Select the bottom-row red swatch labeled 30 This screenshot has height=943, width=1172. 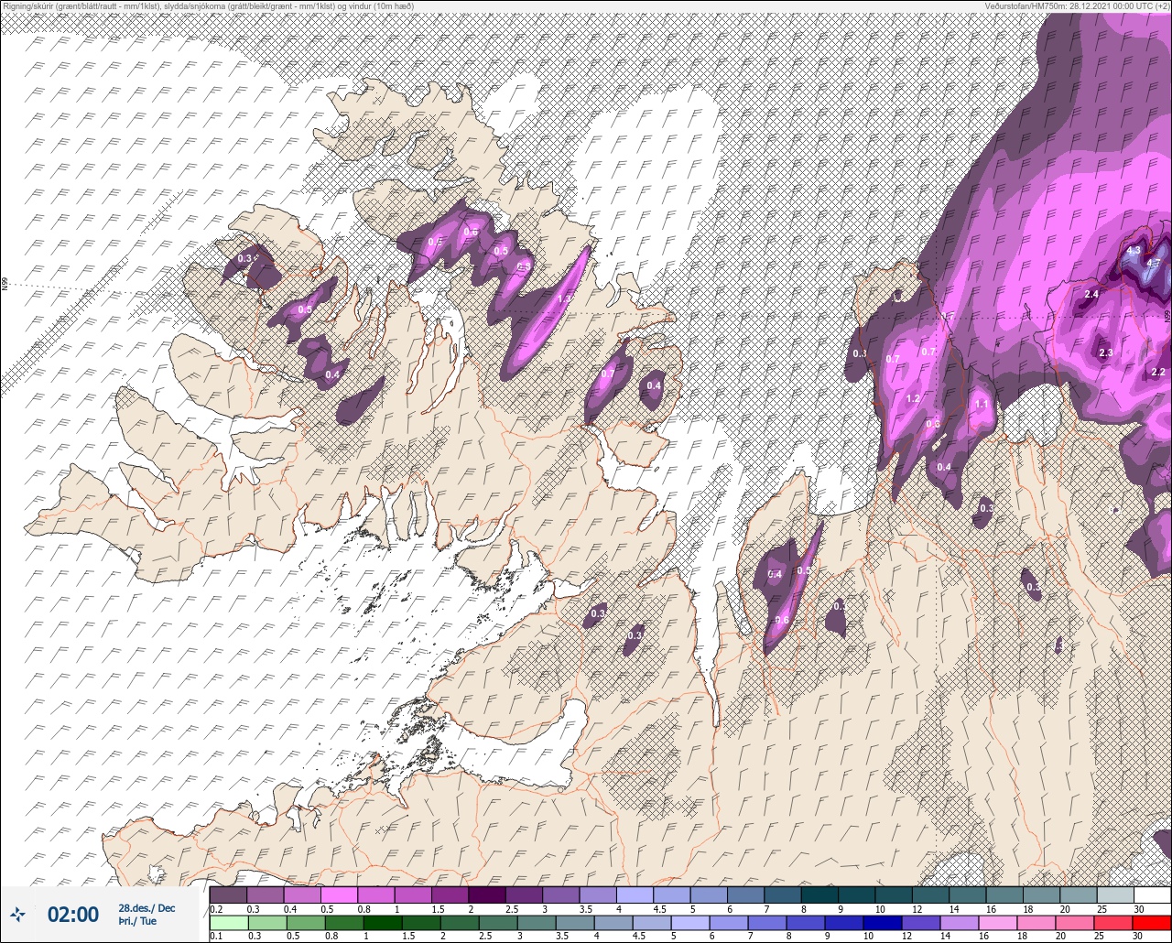[x=1152, y=922]
